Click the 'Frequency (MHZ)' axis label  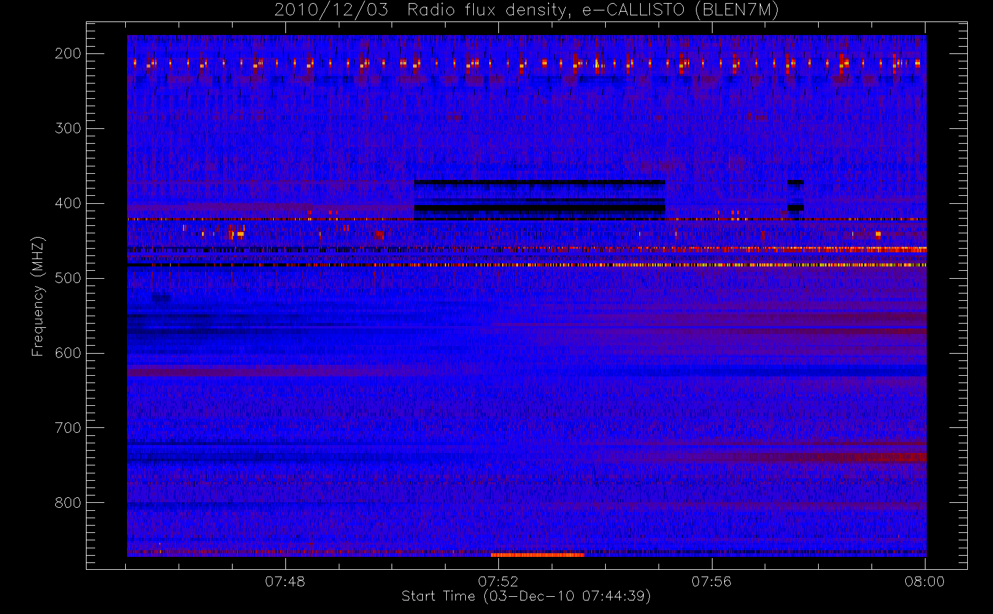coord(38,296)
